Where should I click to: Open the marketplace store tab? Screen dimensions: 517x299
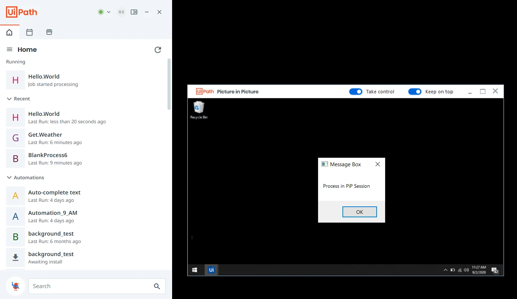[x=49, y=32]
